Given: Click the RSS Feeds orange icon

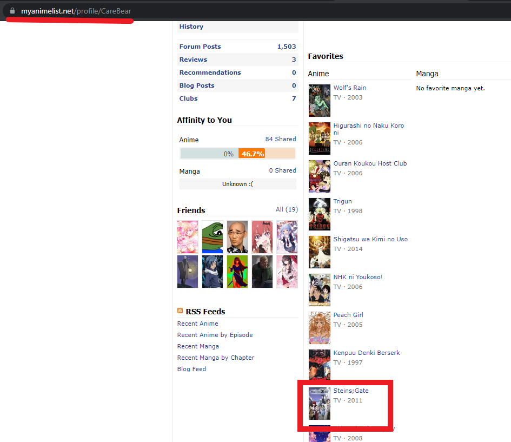Looking at the screenshot, I should (x=180, y=311).
